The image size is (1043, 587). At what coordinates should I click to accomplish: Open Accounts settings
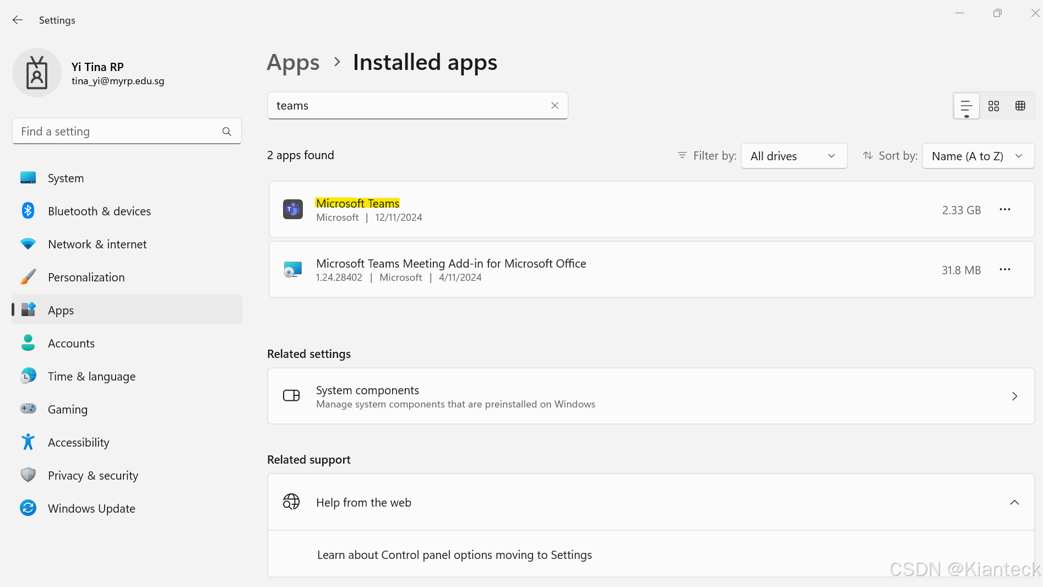pyautogui.click(x=127, y=343)
